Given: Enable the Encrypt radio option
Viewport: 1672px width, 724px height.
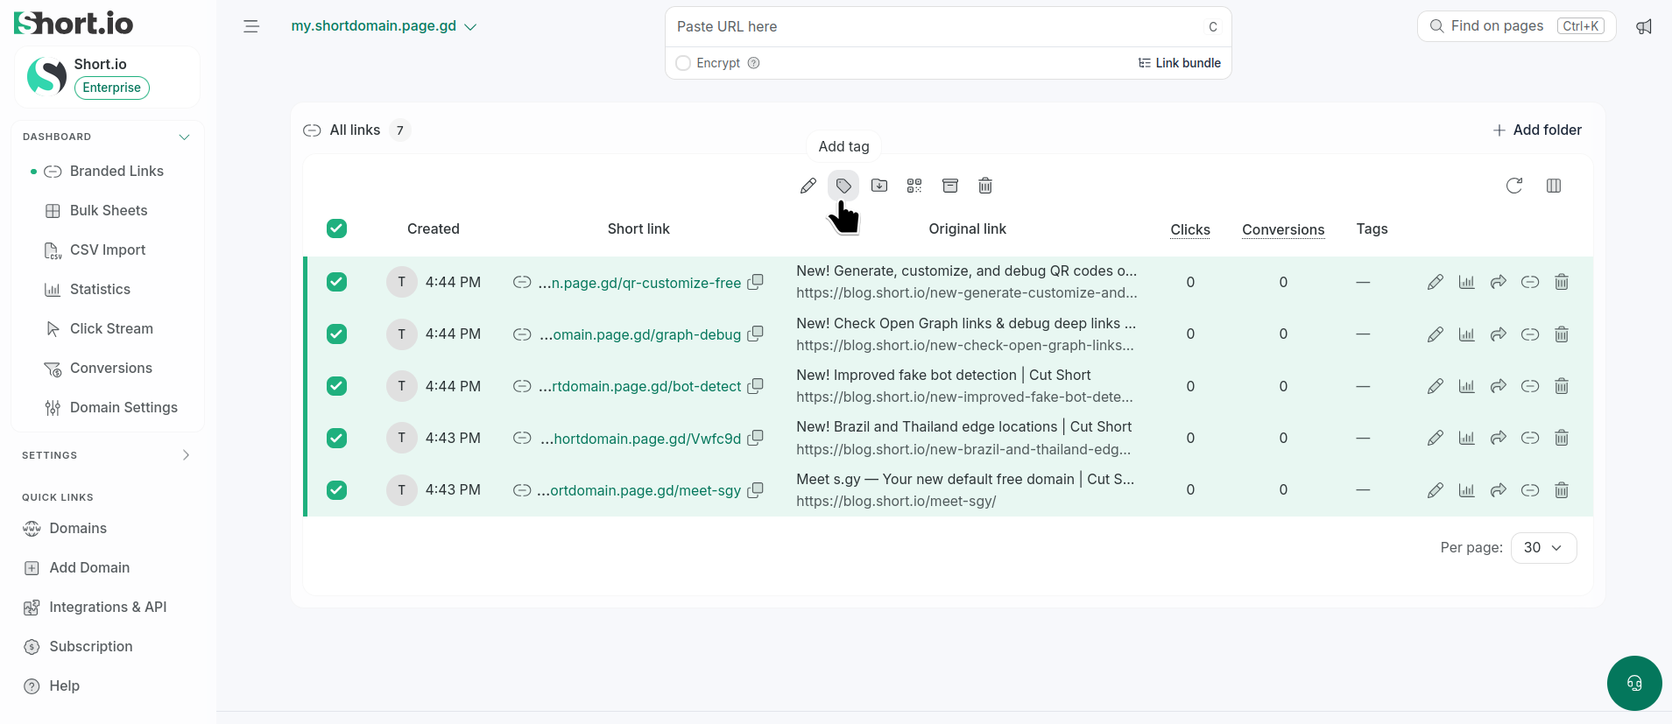Looking at the screenshot, I should click(683, 63).
